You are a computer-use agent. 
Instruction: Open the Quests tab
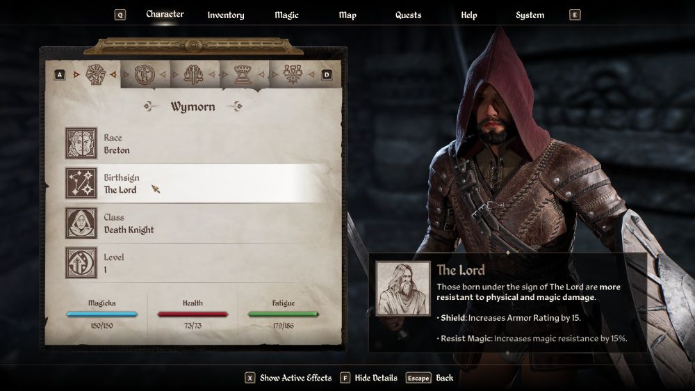click(408, 15)
